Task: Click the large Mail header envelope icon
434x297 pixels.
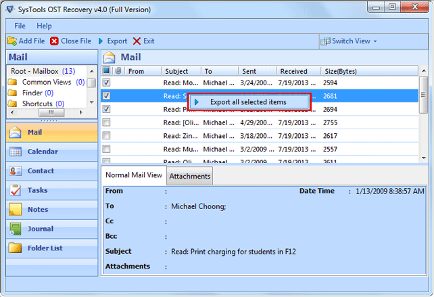Action: point(109,58)
